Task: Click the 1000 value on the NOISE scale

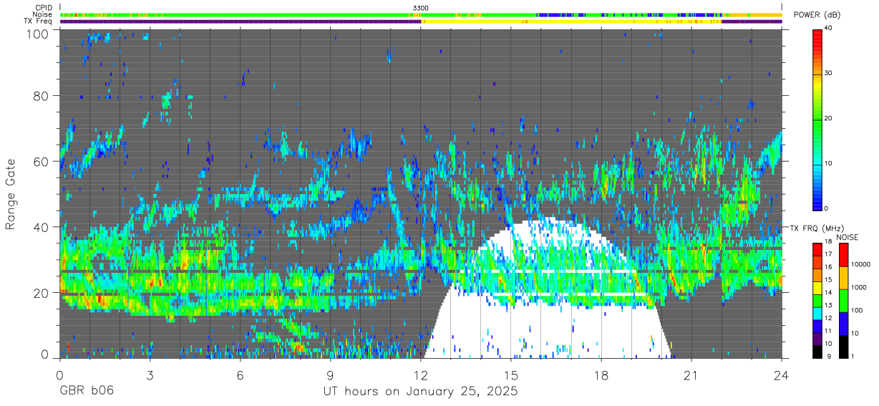Action: coord(858,288)
